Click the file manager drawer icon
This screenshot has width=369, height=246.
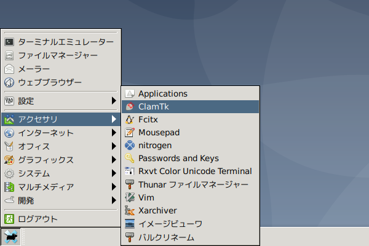pyautogui.click(x=9, y=55)
